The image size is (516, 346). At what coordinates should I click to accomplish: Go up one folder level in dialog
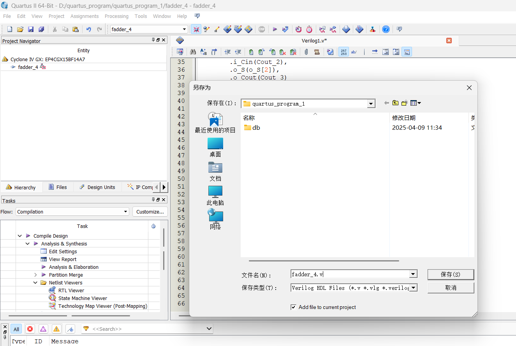click(395, 103)
